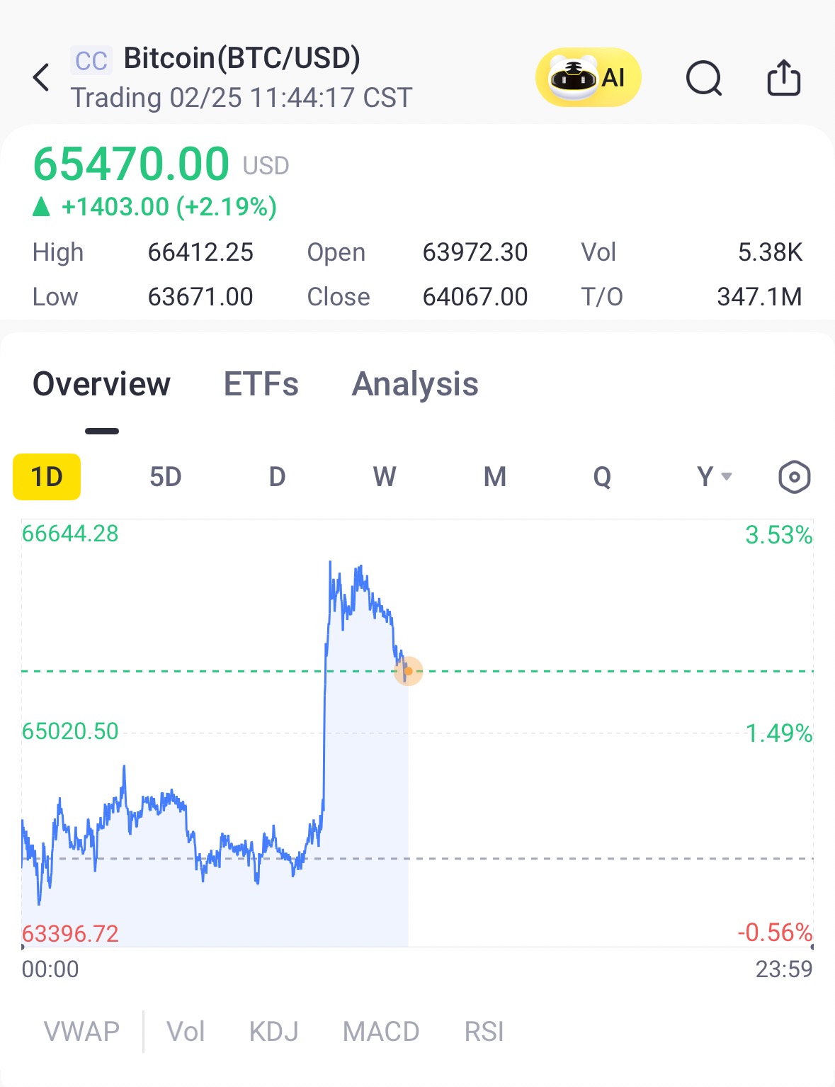This screenshot has height=1087, width=835.
Task: Switch to the Analysis tab
Action: pos(415,384)
